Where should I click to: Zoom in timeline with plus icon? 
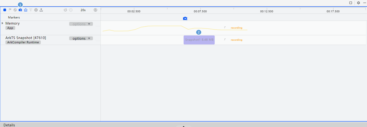pyautogui.click(x=95, y=10)
